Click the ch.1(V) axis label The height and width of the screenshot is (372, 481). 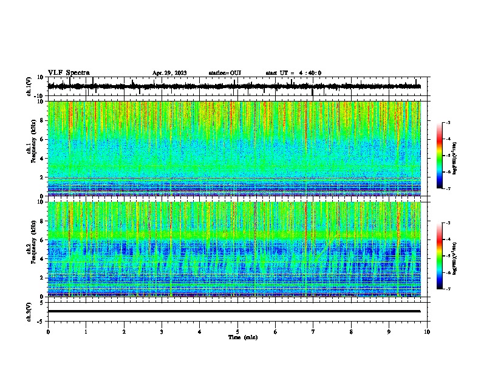pos(29,86)
